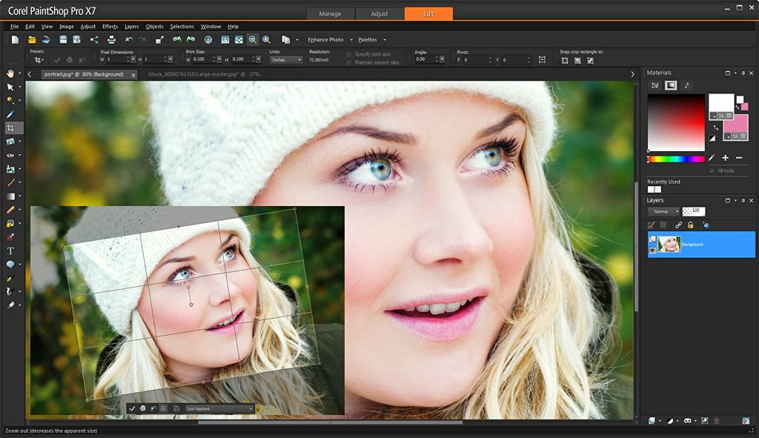The image size is (759, 438).
Task: Open the Normal blend mode dropdown
Action: [x=663, y=211]
